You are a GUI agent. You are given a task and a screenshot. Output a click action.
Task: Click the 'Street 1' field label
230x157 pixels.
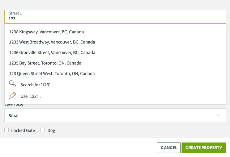click(15, 13)
